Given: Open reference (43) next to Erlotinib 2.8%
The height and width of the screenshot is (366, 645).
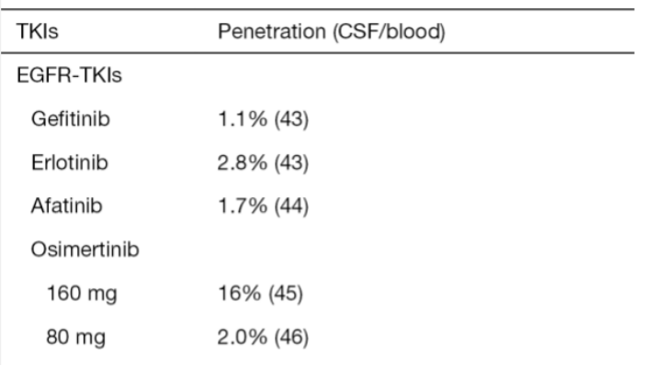Looking at the screenshot, I should click(x=291, y=163).
